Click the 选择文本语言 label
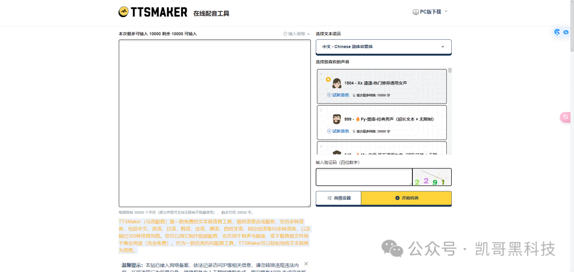This screenshot has height=272, width=574. (x=328, y=33)
